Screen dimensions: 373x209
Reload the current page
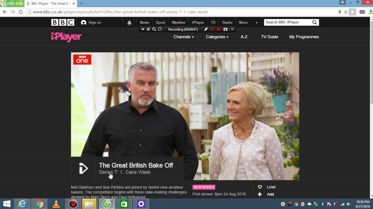point(21,12)
